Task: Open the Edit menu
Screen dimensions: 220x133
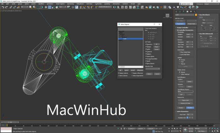Action: pos(8,4)
